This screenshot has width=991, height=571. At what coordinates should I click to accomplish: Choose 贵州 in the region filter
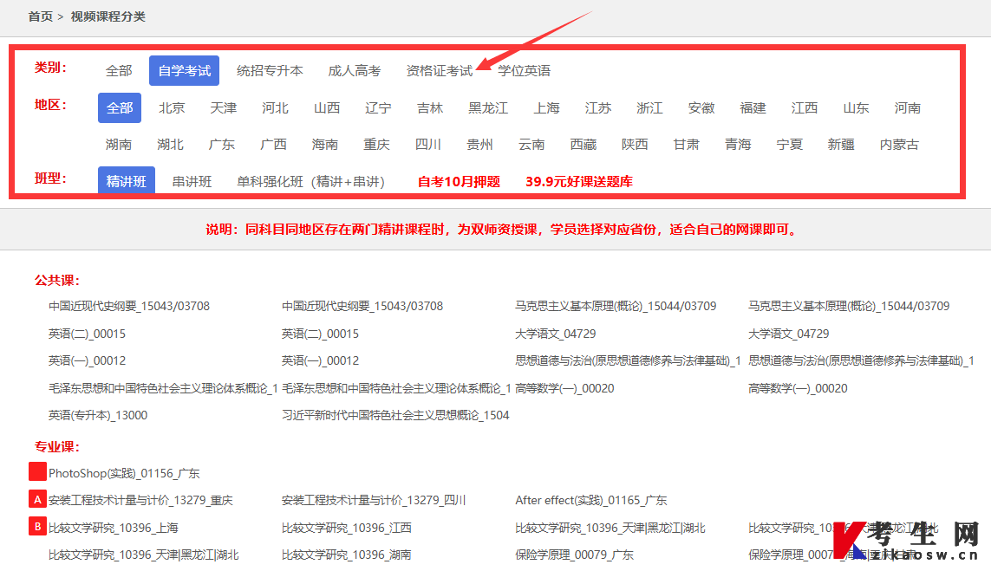(x=479, y=145)
